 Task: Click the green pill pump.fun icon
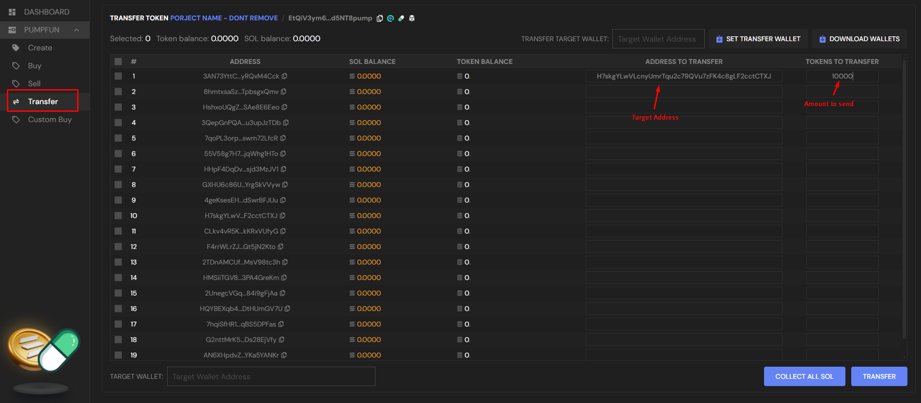(401, 18)
